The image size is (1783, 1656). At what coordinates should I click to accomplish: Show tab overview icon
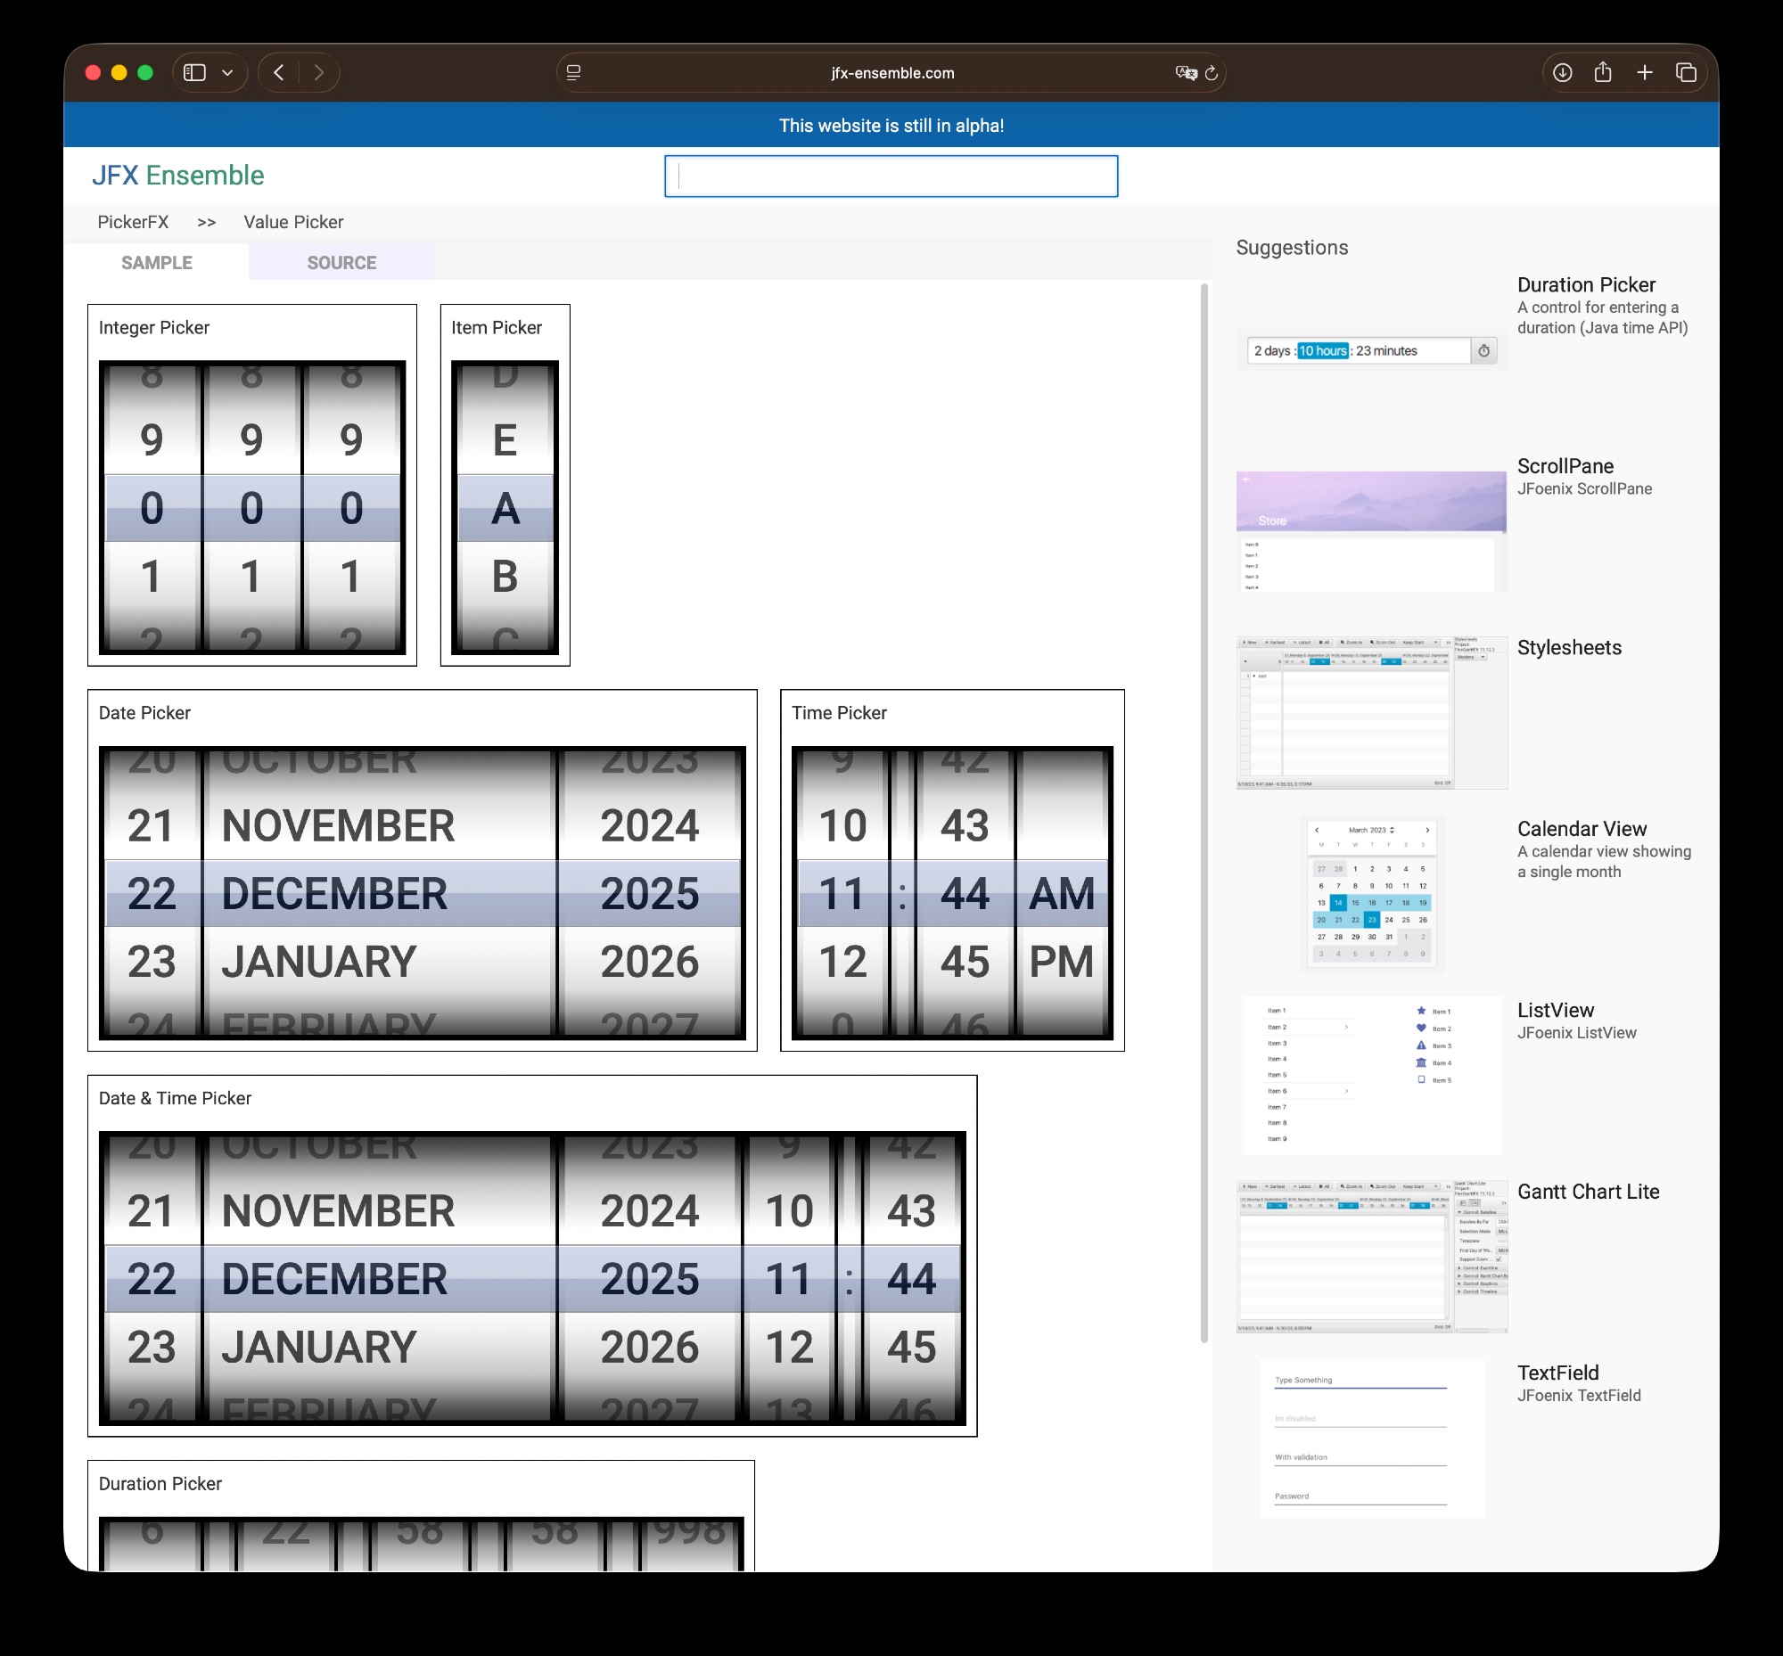[x=1685, y=72]
